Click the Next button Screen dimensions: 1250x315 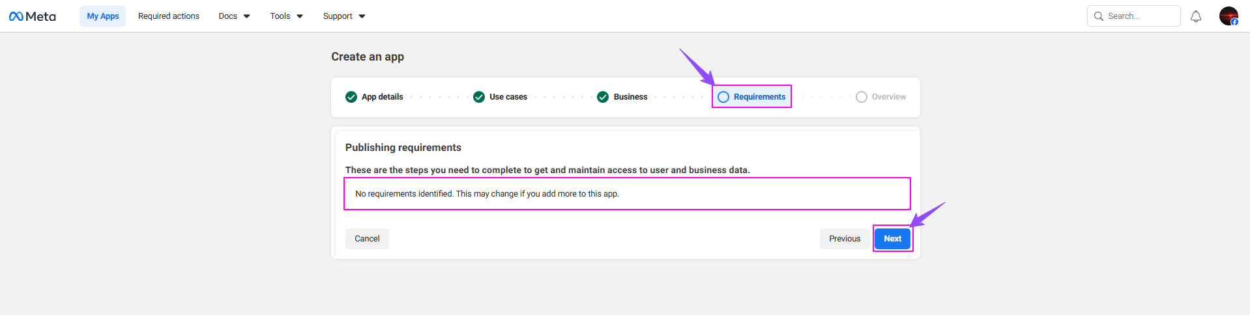pyautogui.click(x=892, y=239)
